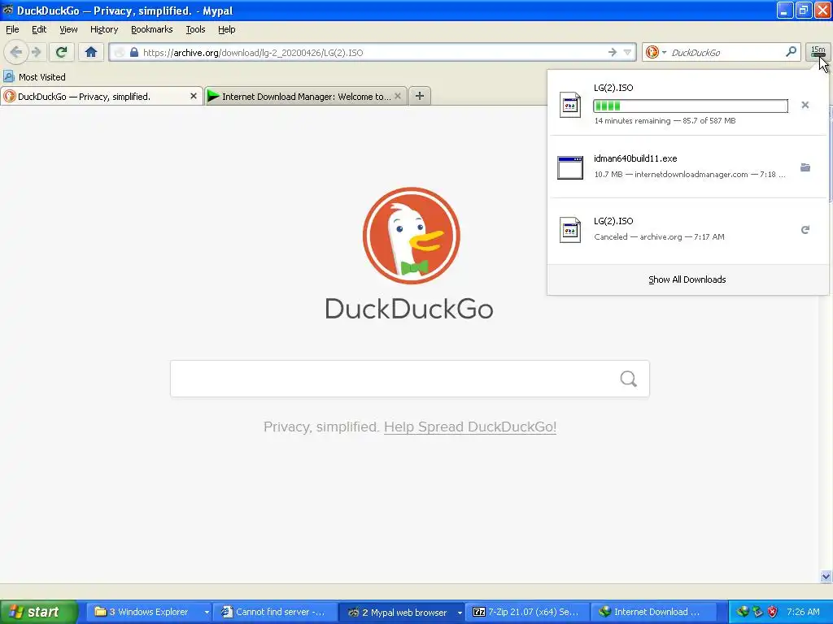
Task: Click the Mypal raccoon icon in title bar
Action: (7, 10)
